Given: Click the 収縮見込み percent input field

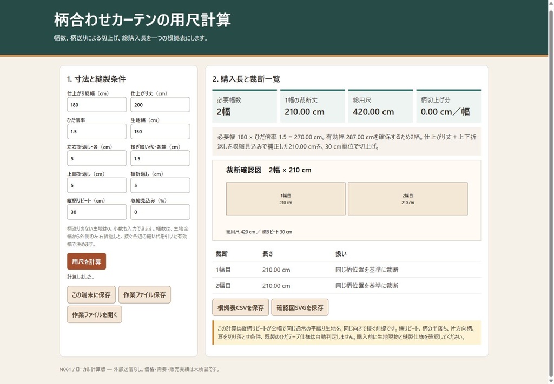Looking at the screenshot, I should (x=160, y=212).
